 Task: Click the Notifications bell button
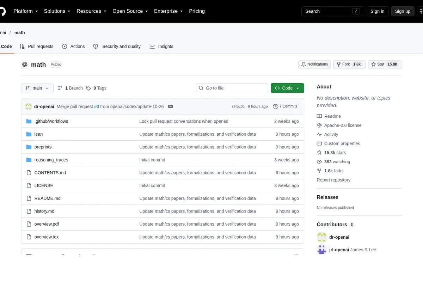[314, 65]
